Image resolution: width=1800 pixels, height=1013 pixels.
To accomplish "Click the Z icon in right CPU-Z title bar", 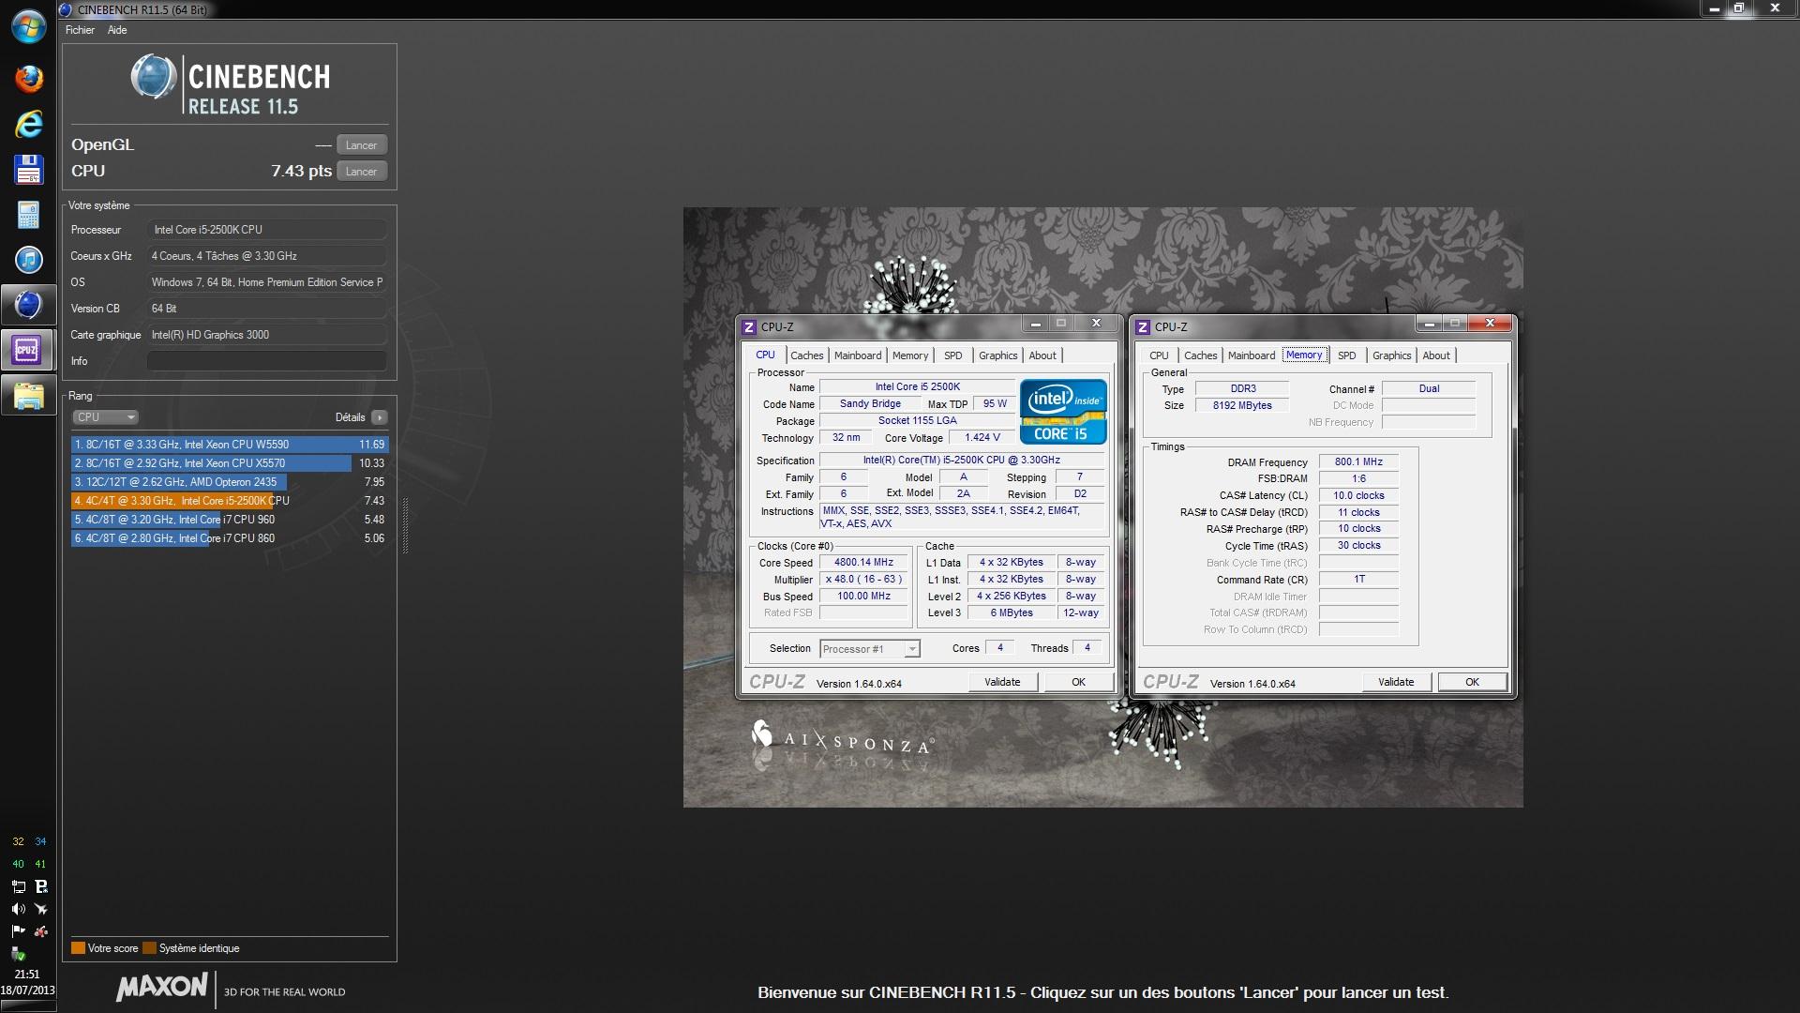I will [1143, 327].
